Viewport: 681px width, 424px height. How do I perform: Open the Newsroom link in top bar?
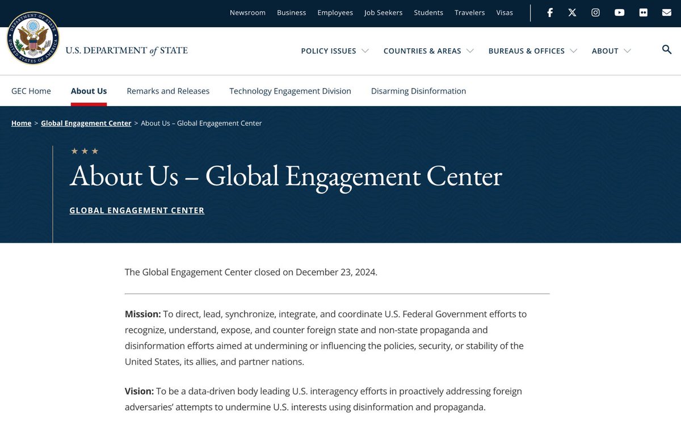(247, 12)
